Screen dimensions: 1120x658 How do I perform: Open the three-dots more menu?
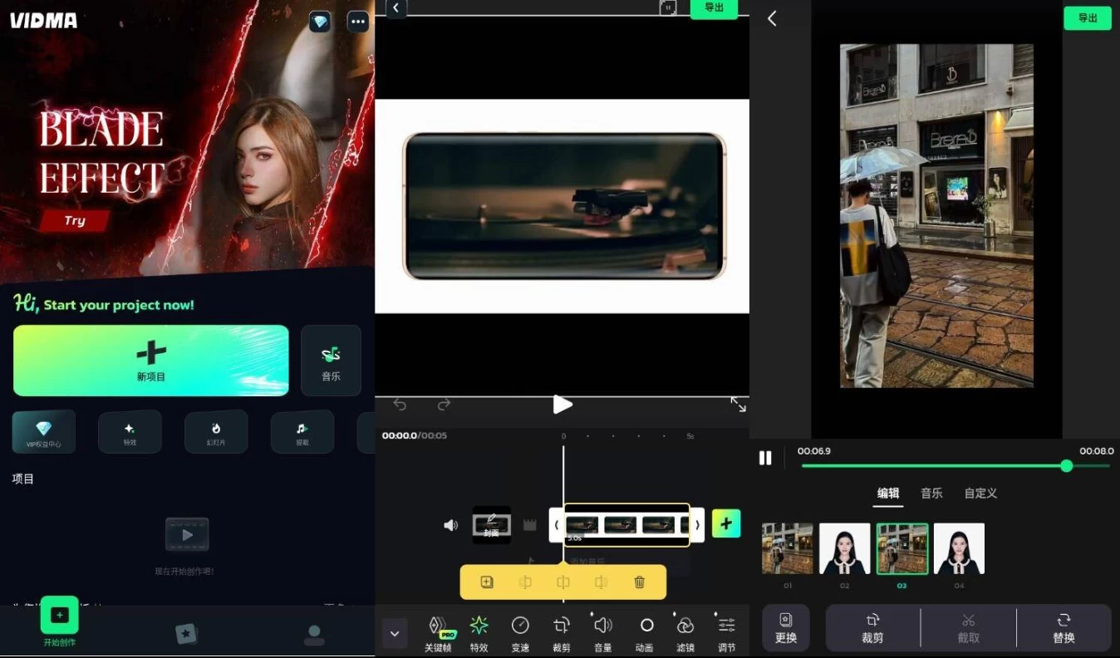(358, 22)
